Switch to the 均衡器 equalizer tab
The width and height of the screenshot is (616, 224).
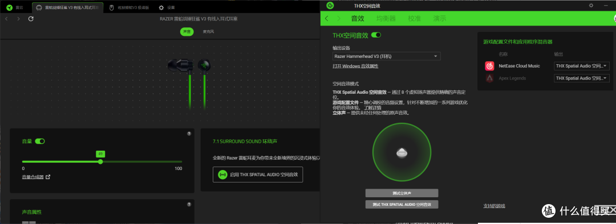[386, 18]
